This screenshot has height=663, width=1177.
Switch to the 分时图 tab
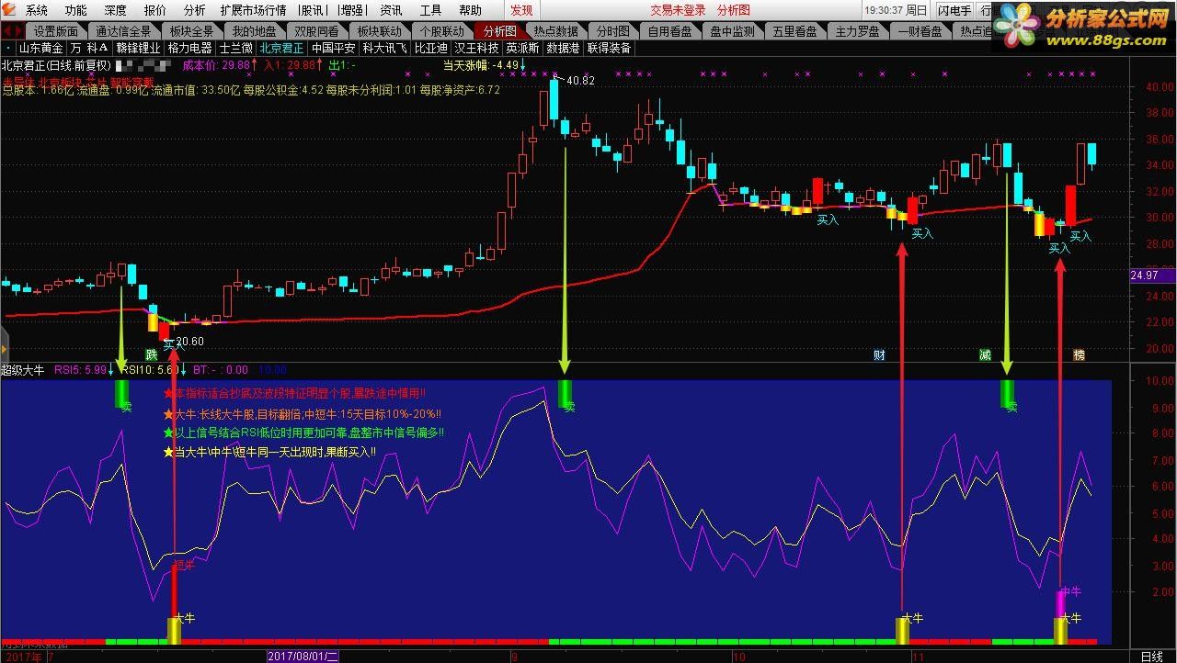[612, 31]
